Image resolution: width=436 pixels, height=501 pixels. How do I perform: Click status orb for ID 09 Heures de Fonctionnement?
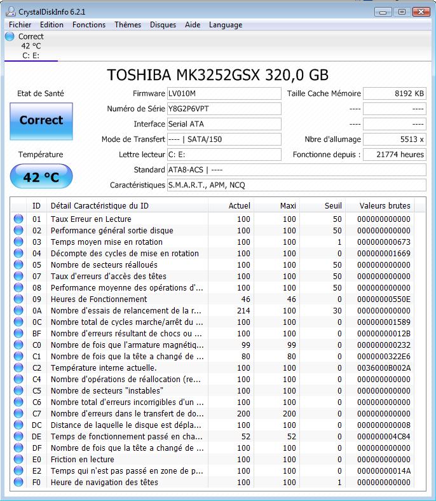tap(18, 299)
